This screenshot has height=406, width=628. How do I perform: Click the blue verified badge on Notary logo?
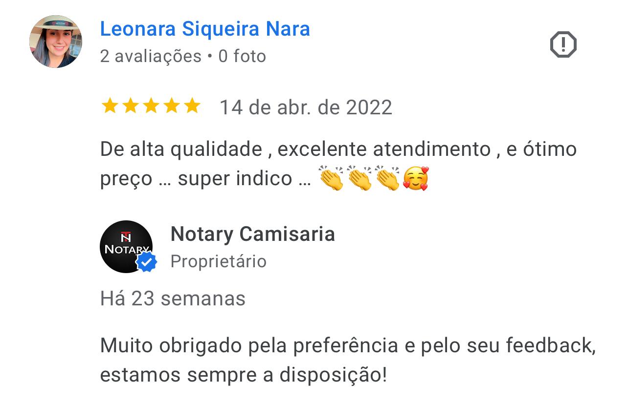[x=146, y=262]
